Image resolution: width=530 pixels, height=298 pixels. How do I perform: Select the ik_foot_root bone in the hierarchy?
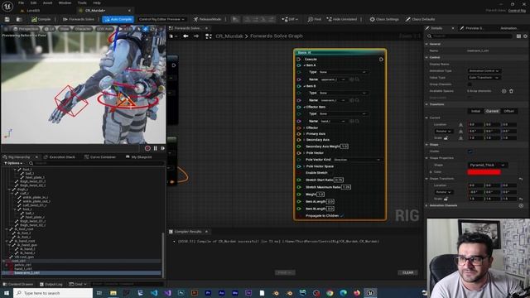pos(24,228)
